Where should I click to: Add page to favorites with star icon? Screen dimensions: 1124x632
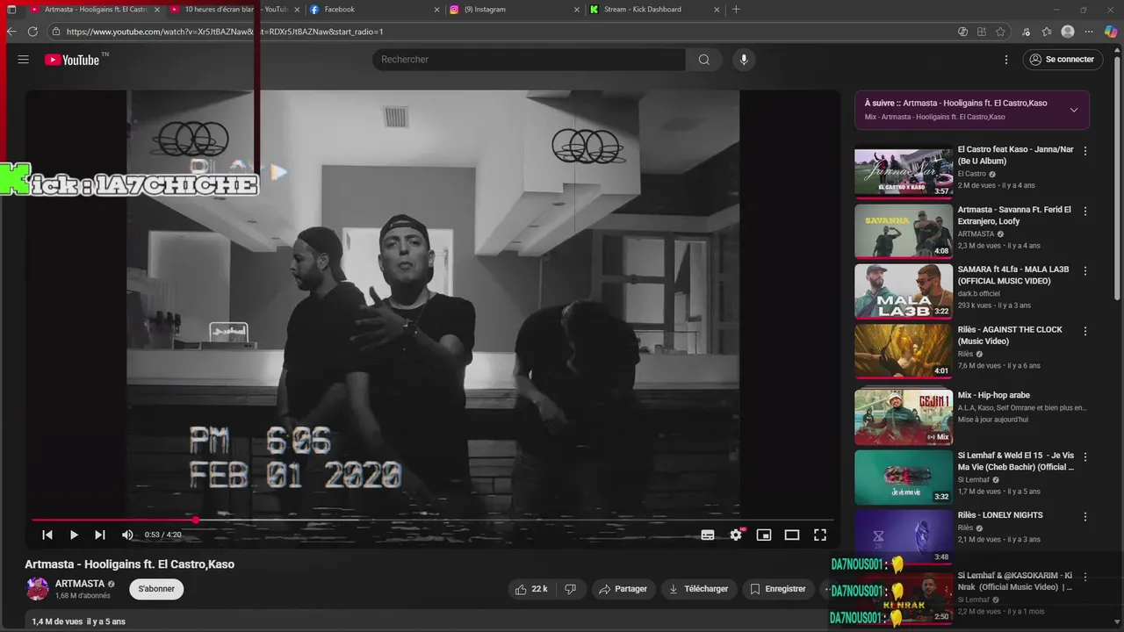point(1000,32)
